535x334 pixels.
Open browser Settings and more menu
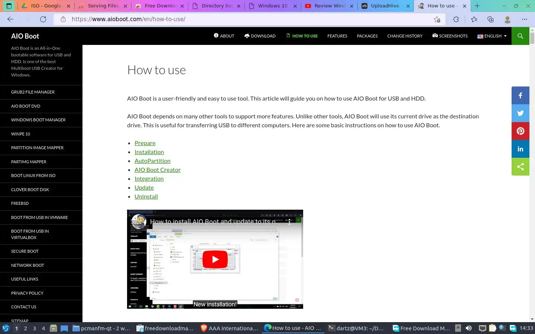[524, 19]
